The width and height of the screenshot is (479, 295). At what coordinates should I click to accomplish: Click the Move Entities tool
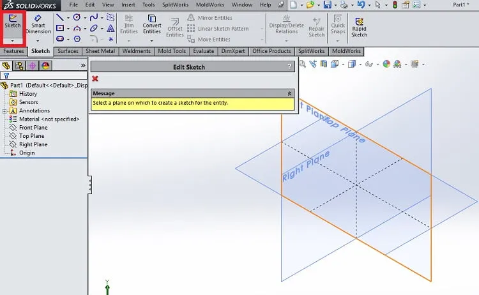coord(209,39)
